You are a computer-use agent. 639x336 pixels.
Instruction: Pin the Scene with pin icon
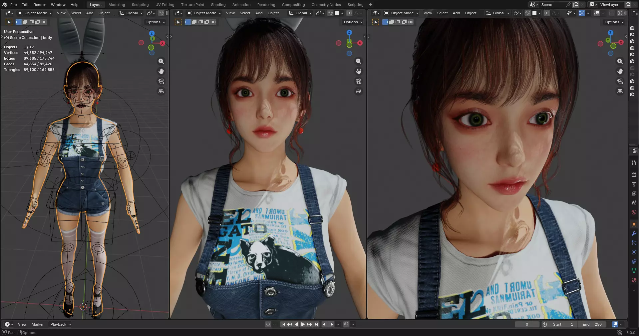tap(568, 5)
